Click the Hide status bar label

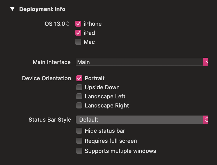tap(105, 131)
